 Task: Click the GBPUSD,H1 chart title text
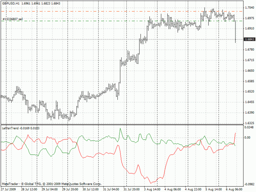tap(10, 3)
